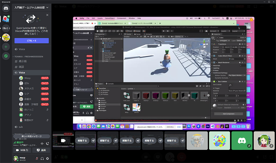This screenshot has width=276, height=163.
Task: Select the white-haired avatar participant tile
Action: [197, 141]
